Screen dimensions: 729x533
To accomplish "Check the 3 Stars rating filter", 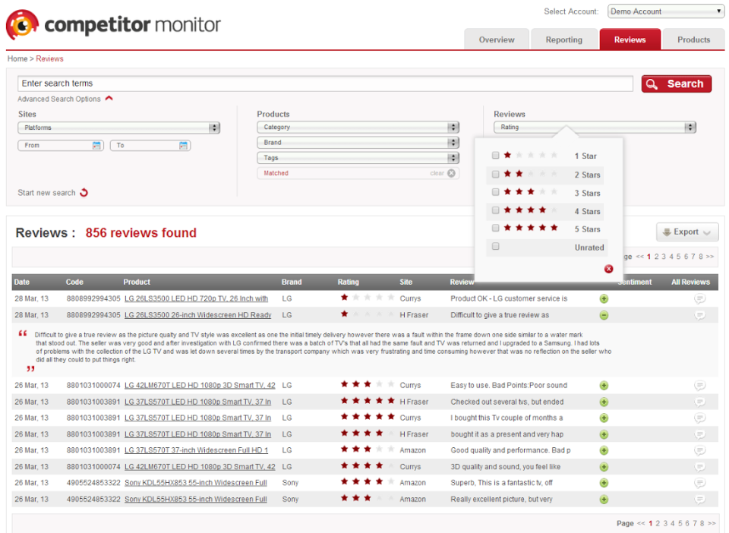I will (x=496, y=193).
